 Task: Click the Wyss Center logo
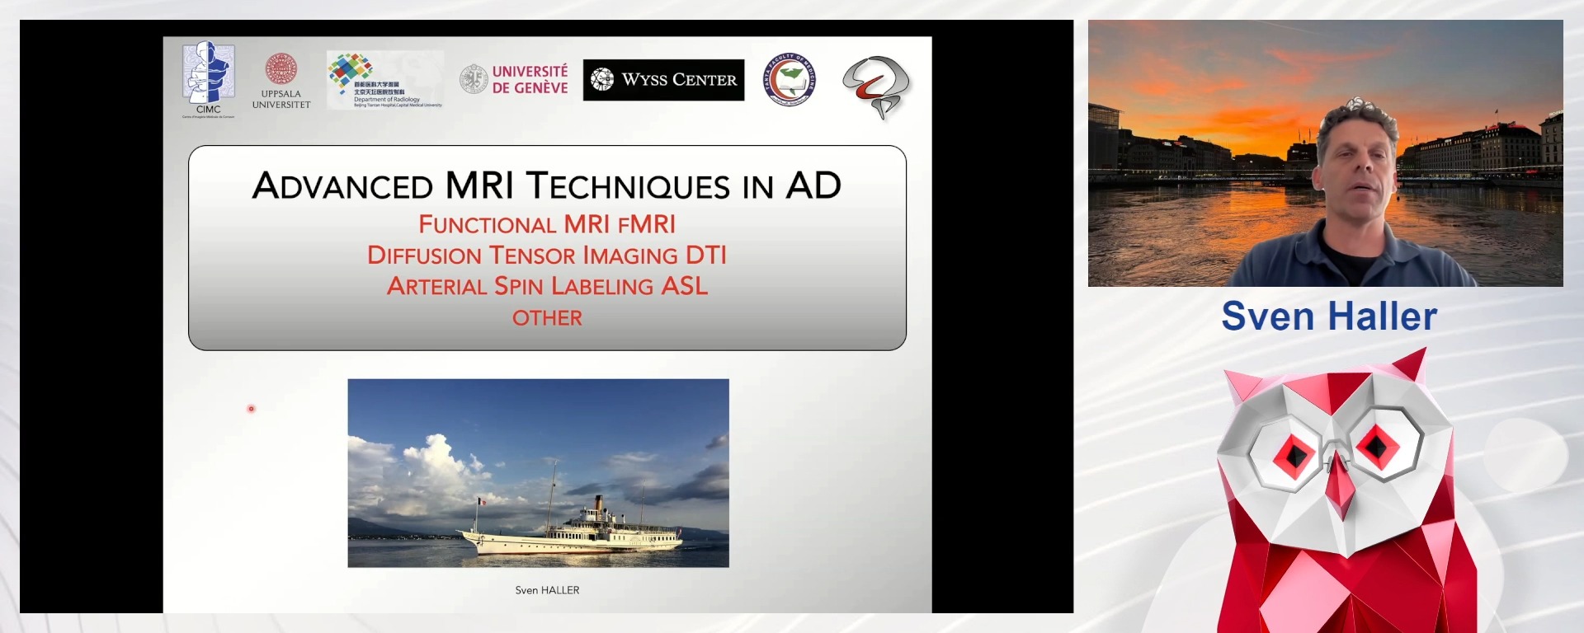point(663,80)
